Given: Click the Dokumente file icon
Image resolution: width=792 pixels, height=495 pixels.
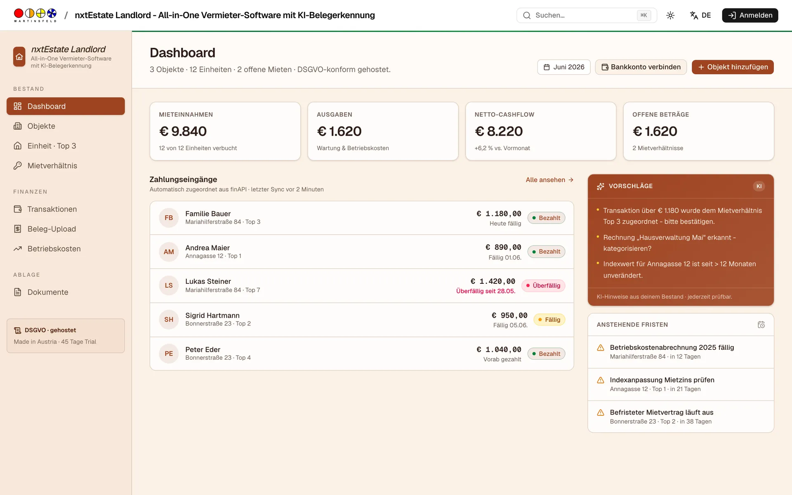Looking at the screenshot, I should click(17, 292).
